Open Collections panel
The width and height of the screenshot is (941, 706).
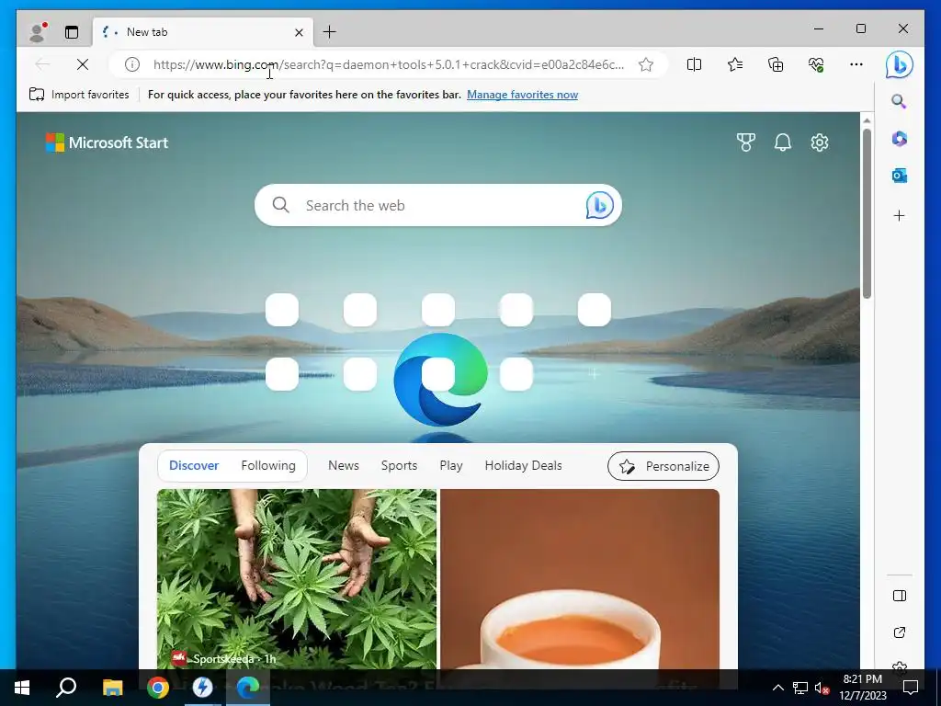click(x=776, y=64)
